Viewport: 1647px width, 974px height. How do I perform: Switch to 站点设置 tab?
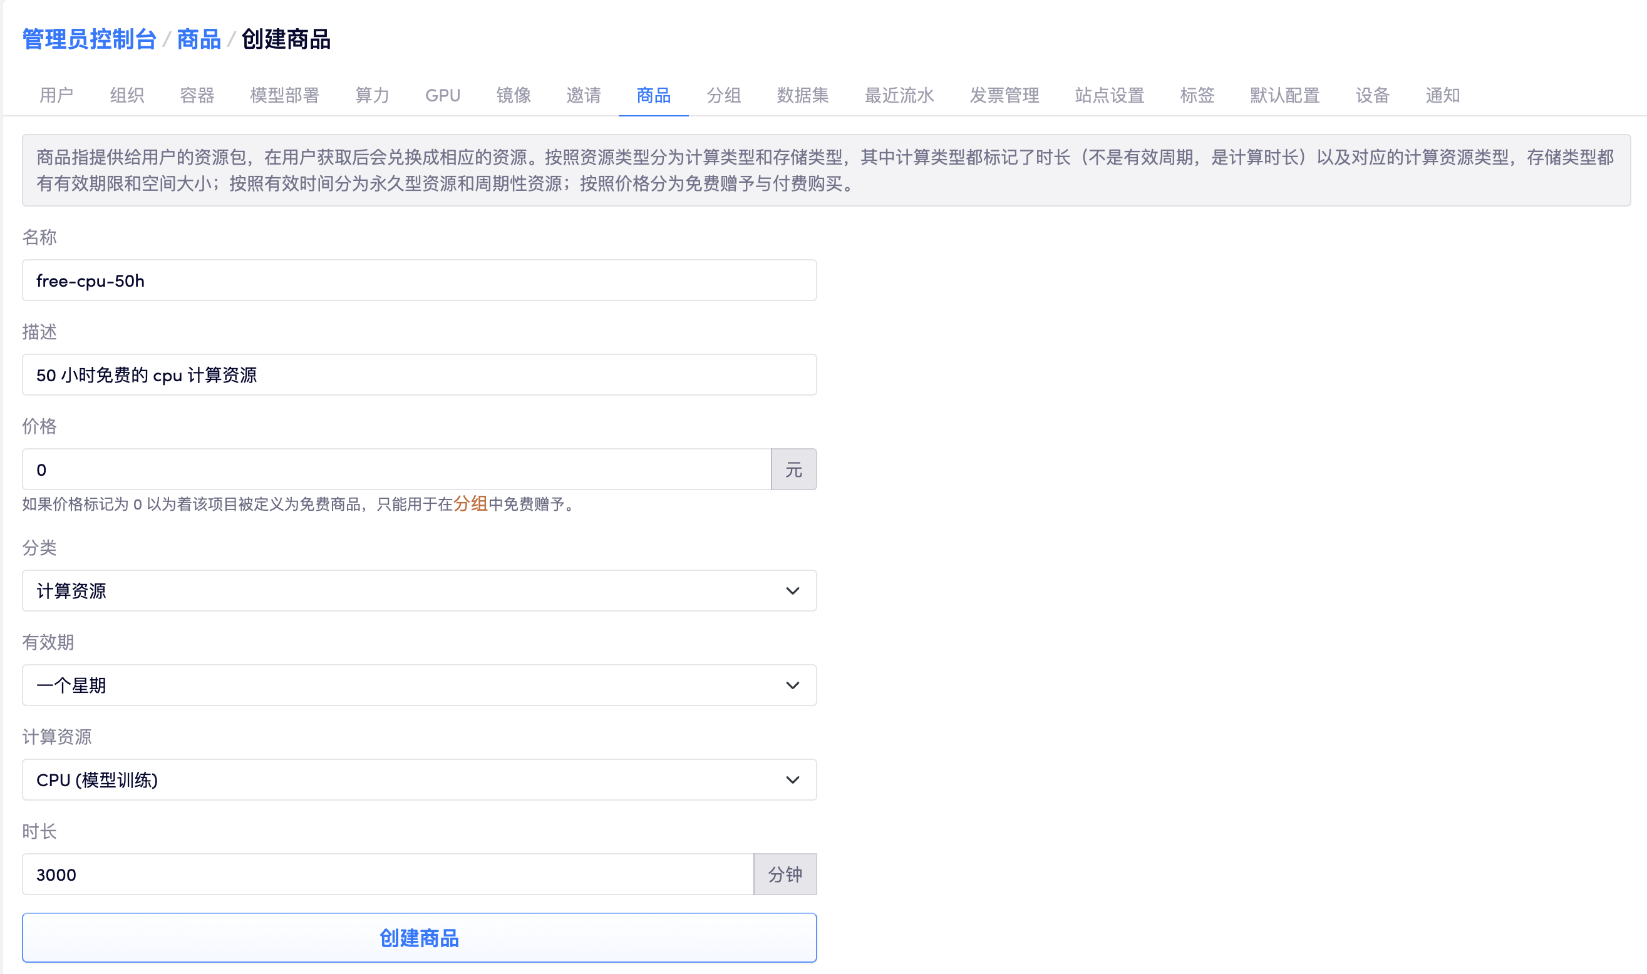pos(1108,95)
